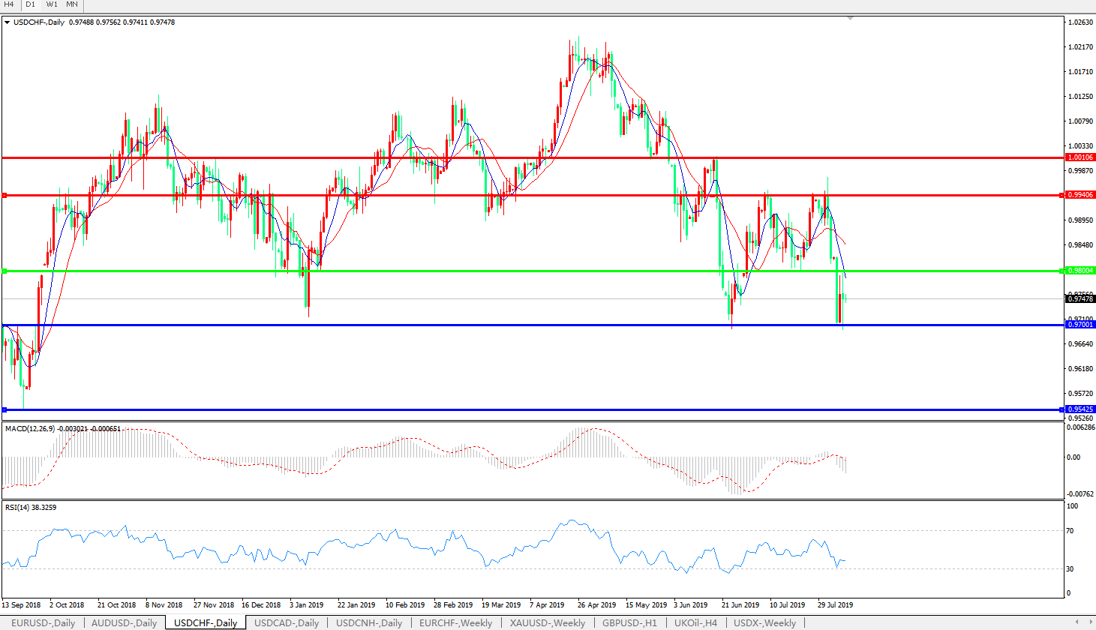Switch to the AUDUSD-,Daily tab
Image resolution: width=1096 pixels, height=630 pixels.
tap(124, 622)
